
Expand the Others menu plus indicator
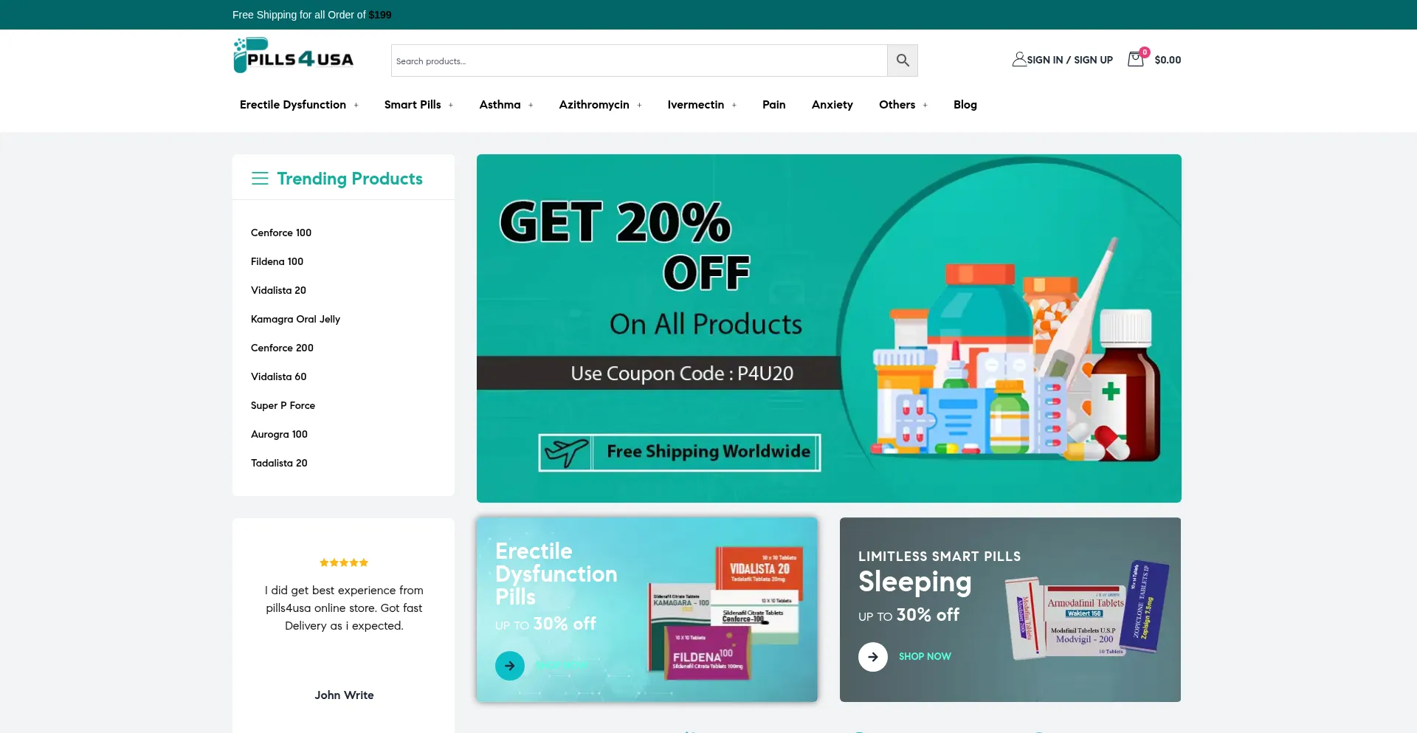pyautogui.click(x=925, y=106)
